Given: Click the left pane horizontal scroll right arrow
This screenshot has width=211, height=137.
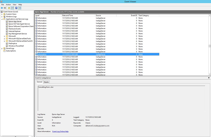Looking at the screenshot, I should coord(32,136).
